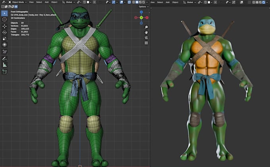Switch right viewport to Solid shading
The width and height of the screenshot is (270, 167).
coord(257,2)
